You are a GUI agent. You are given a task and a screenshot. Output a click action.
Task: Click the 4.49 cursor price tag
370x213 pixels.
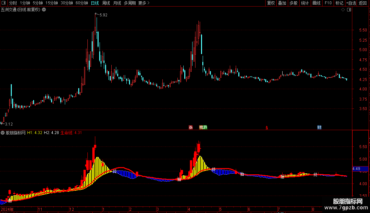(x=360, y=169)
